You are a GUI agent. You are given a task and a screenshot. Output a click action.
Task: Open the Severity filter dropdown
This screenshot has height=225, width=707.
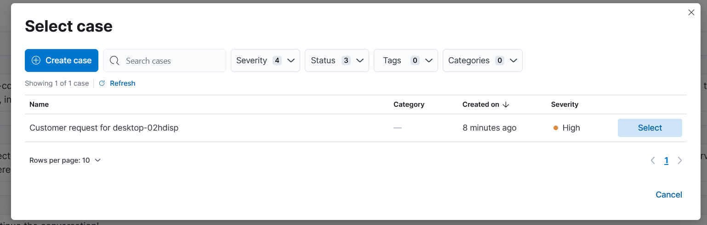tap(265, 60)
